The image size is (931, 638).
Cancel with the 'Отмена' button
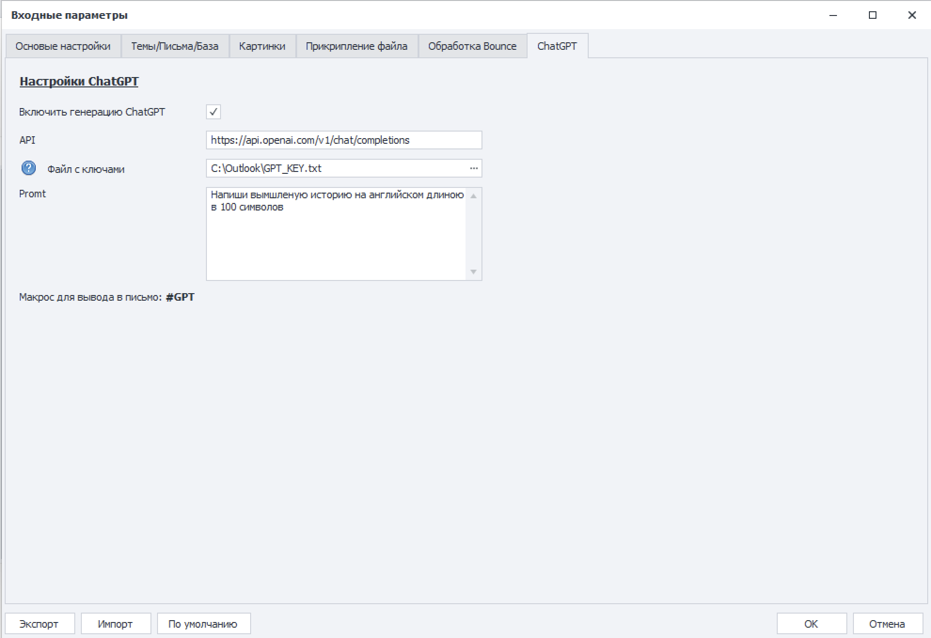tap(887, 624)
